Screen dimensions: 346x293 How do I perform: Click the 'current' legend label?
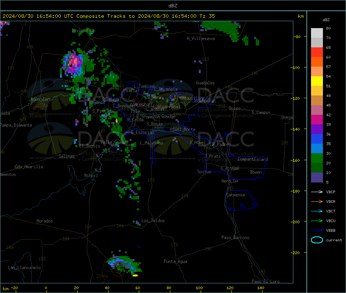pos(334,240)
